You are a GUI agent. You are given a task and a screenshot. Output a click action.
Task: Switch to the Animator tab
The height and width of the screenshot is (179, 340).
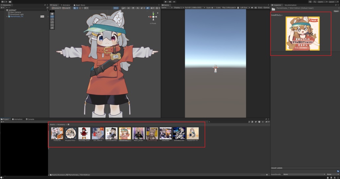point(65,5)
